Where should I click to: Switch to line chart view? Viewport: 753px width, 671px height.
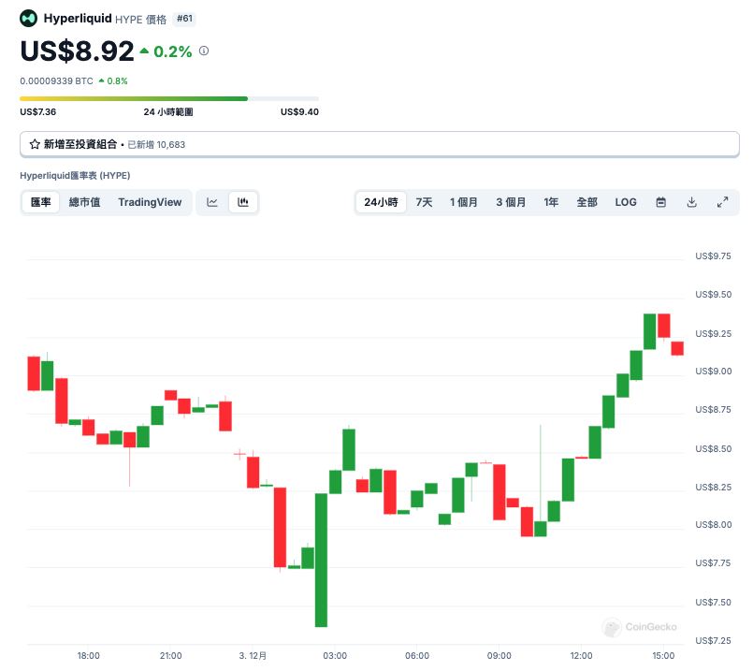212,202
